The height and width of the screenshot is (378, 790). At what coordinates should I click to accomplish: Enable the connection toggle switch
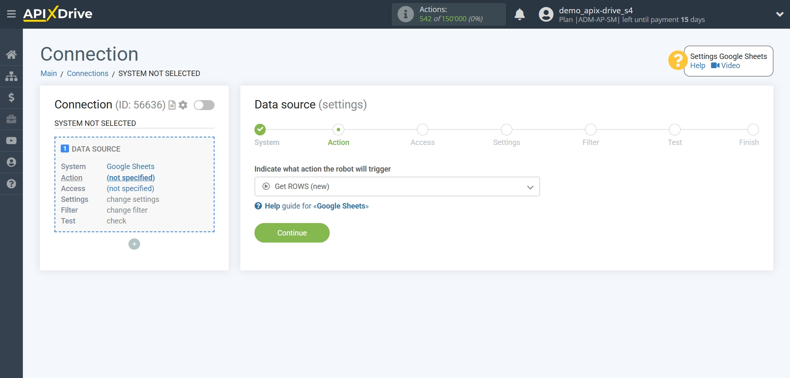204,105
